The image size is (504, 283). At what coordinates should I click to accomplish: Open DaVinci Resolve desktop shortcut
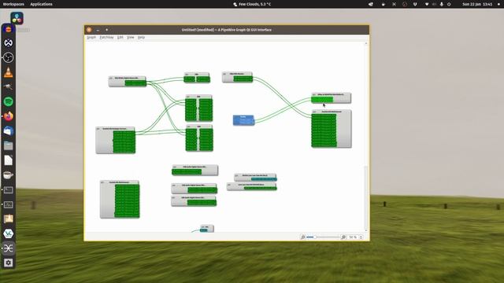pos(17,18)
